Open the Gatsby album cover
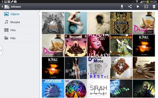 coord(121,23)
